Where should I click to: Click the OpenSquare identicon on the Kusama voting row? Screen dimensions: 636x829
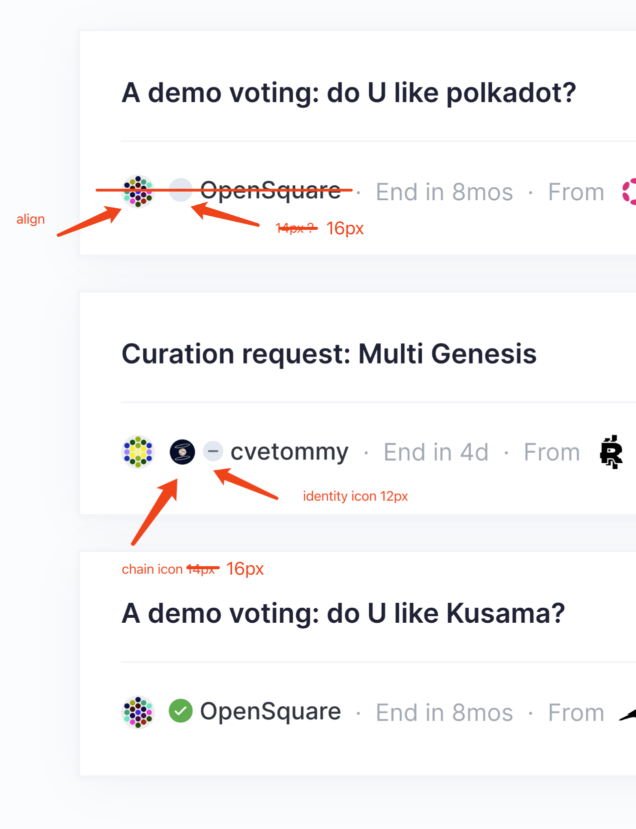click(x=138, y=712)
